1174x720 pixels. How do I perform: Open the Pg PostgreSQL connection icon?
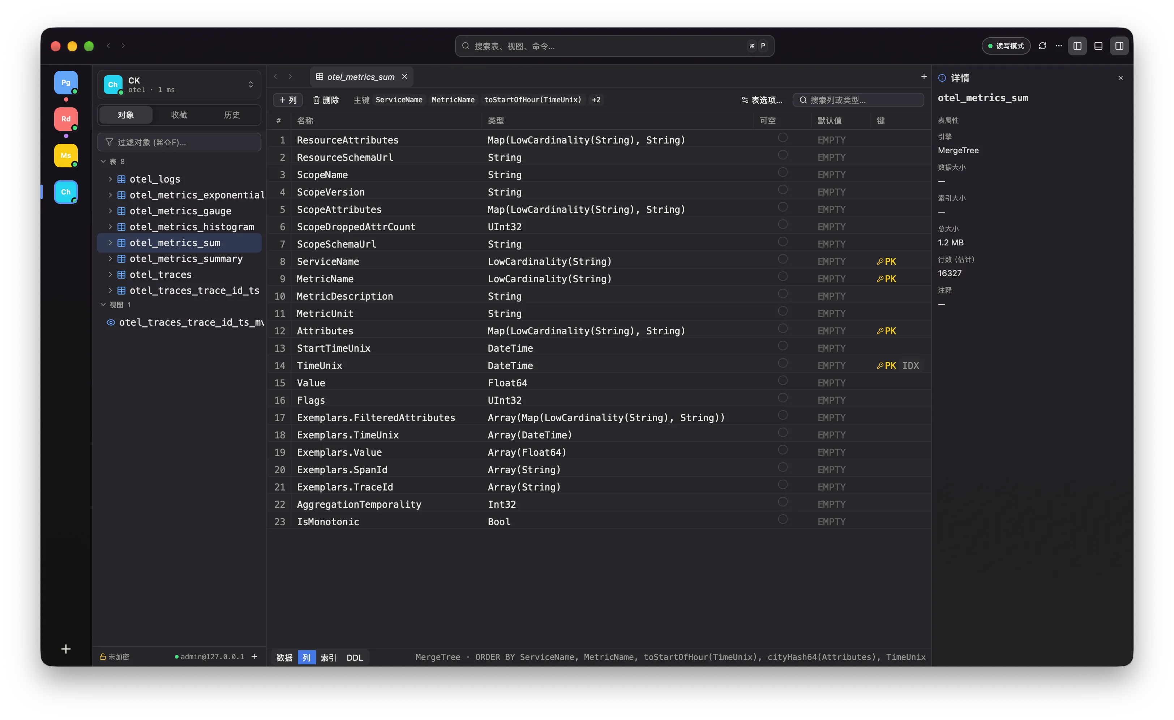[x=66, y=83]
